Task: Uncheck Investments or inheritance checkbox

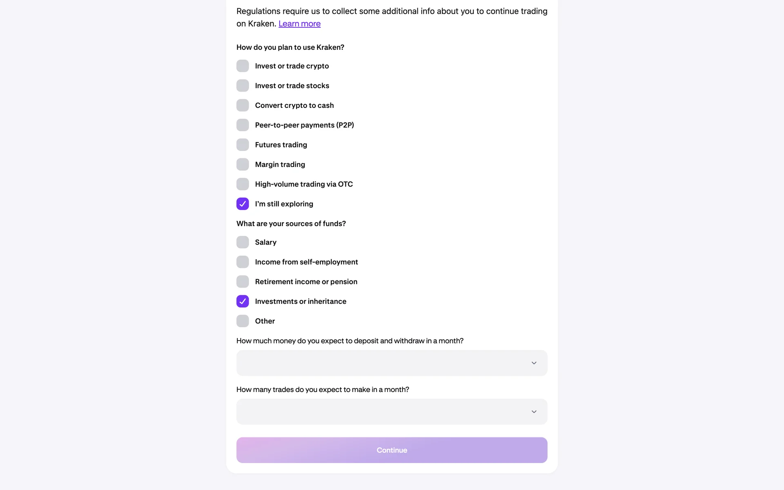Action: click(x=243, y=301)
